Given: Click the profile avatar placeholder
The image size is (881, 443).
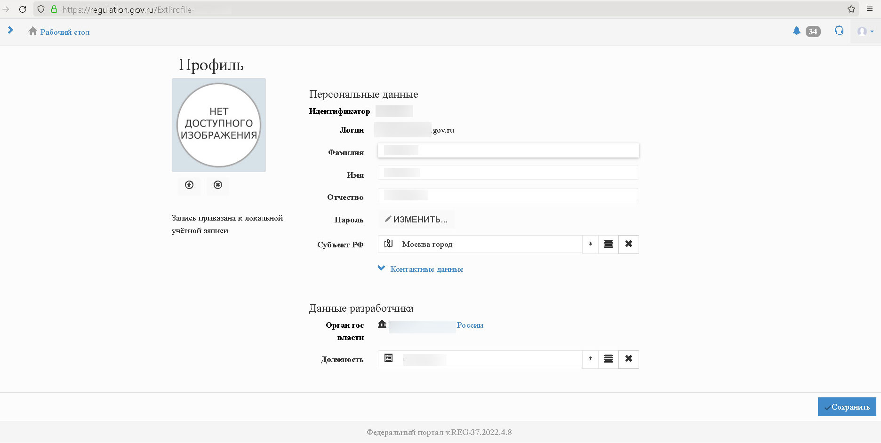Looking at the screenshot, I should coord(219,125).
